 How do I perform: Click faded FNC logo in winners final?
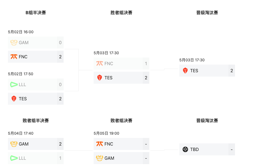pyautogui.click(x=100, y=64)
